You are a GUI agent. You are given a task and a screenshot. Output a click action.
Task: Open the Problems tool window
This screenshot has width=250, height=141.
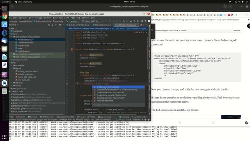pos(21,117)
